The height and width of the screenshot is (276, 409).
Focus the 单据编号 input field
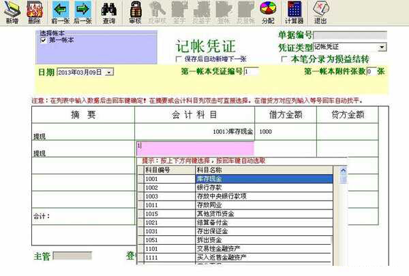[350, 35]
